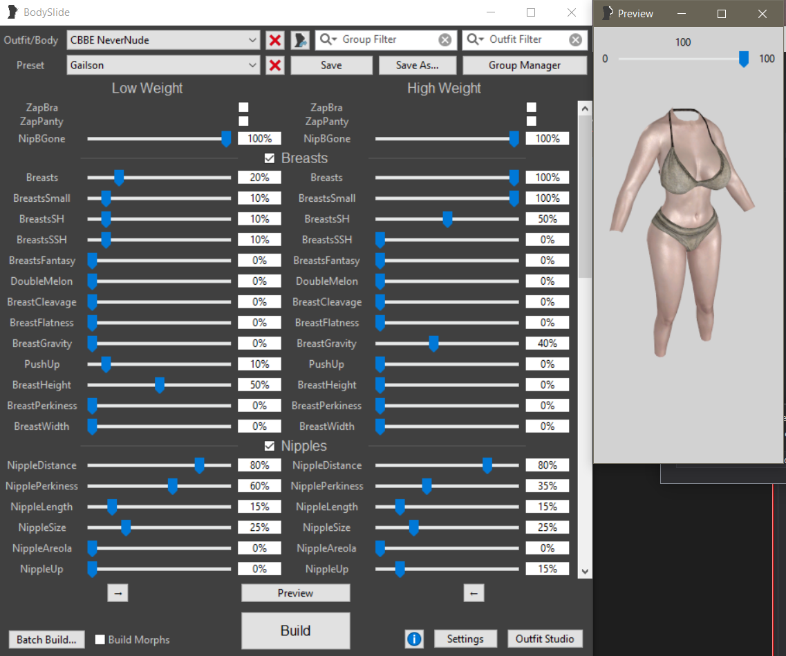The image size is (786, 656).
Task: Toggle Low Weight ZapBra checkbox
Action: click(243, 107)
